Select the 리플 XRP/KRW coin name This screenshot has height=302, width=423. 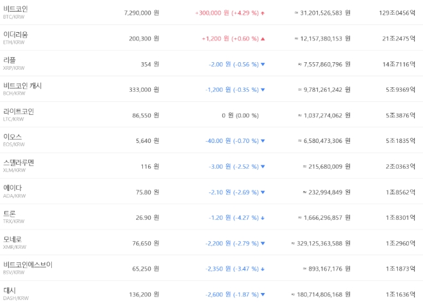coord(10,60)
